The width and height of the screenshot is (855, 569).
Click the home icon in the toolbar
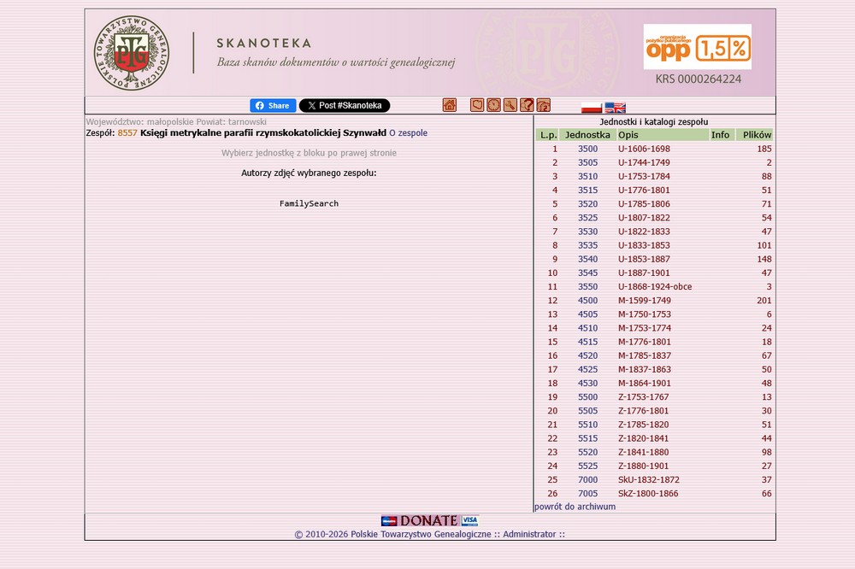[449, 105]
